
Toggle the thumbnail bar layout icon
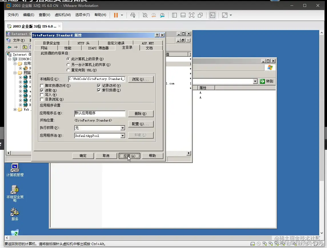(x=183, y=15)
